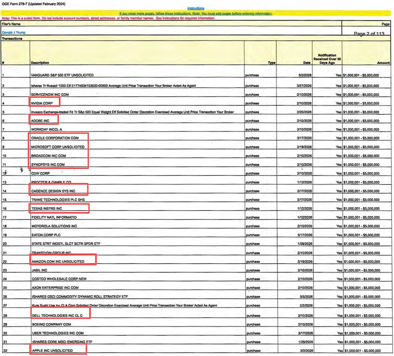Click the ORACLE CORPORATION COM row description
The image size is (394, 356).
click(55, 138)
